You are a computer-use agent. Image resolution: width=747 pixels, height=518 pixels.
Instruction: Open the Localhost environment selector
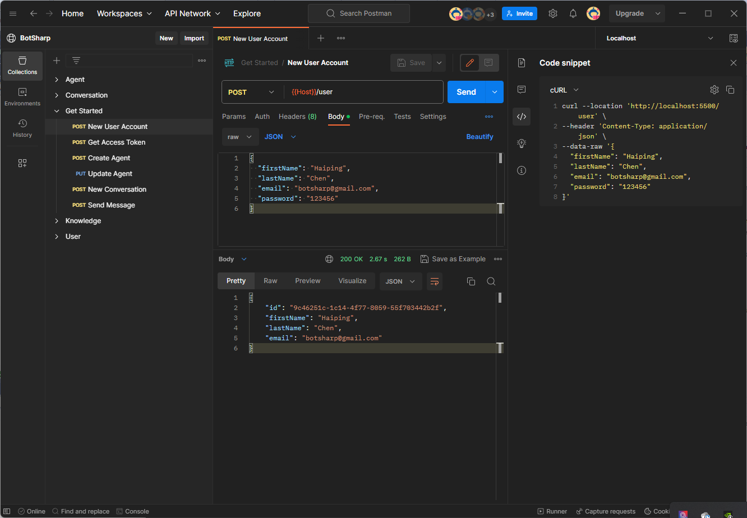tap(659, 38)
